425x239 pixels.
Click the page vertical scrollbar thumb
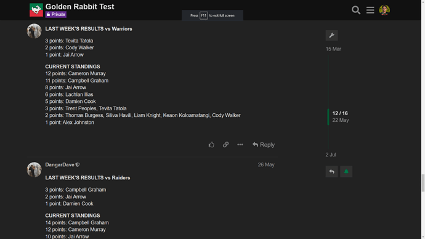tap(423, 183)
